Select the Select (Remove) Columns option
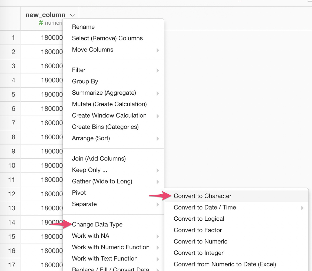The image size is (312, 271). point(107,38)
